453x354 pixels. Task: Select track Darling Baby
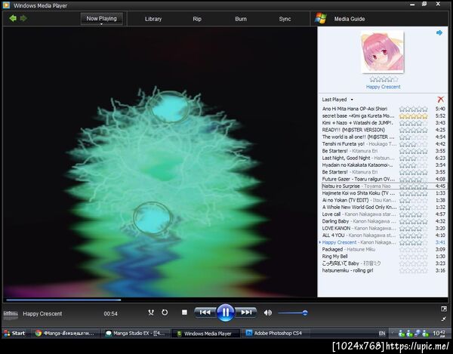click(384, 221)
